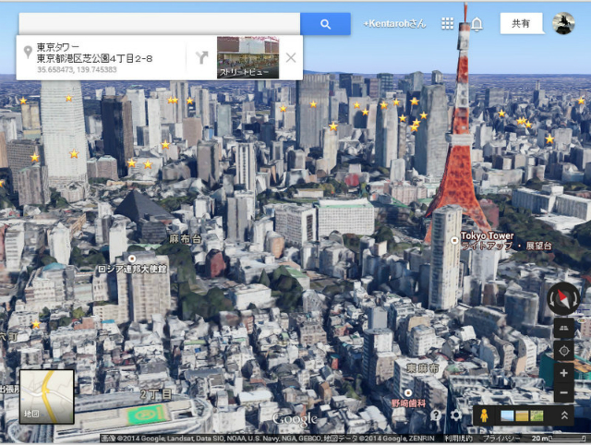Rotate view counterclockwise with compass left arrow
This screenshot has width=591, height=445.
pos(552,299)
